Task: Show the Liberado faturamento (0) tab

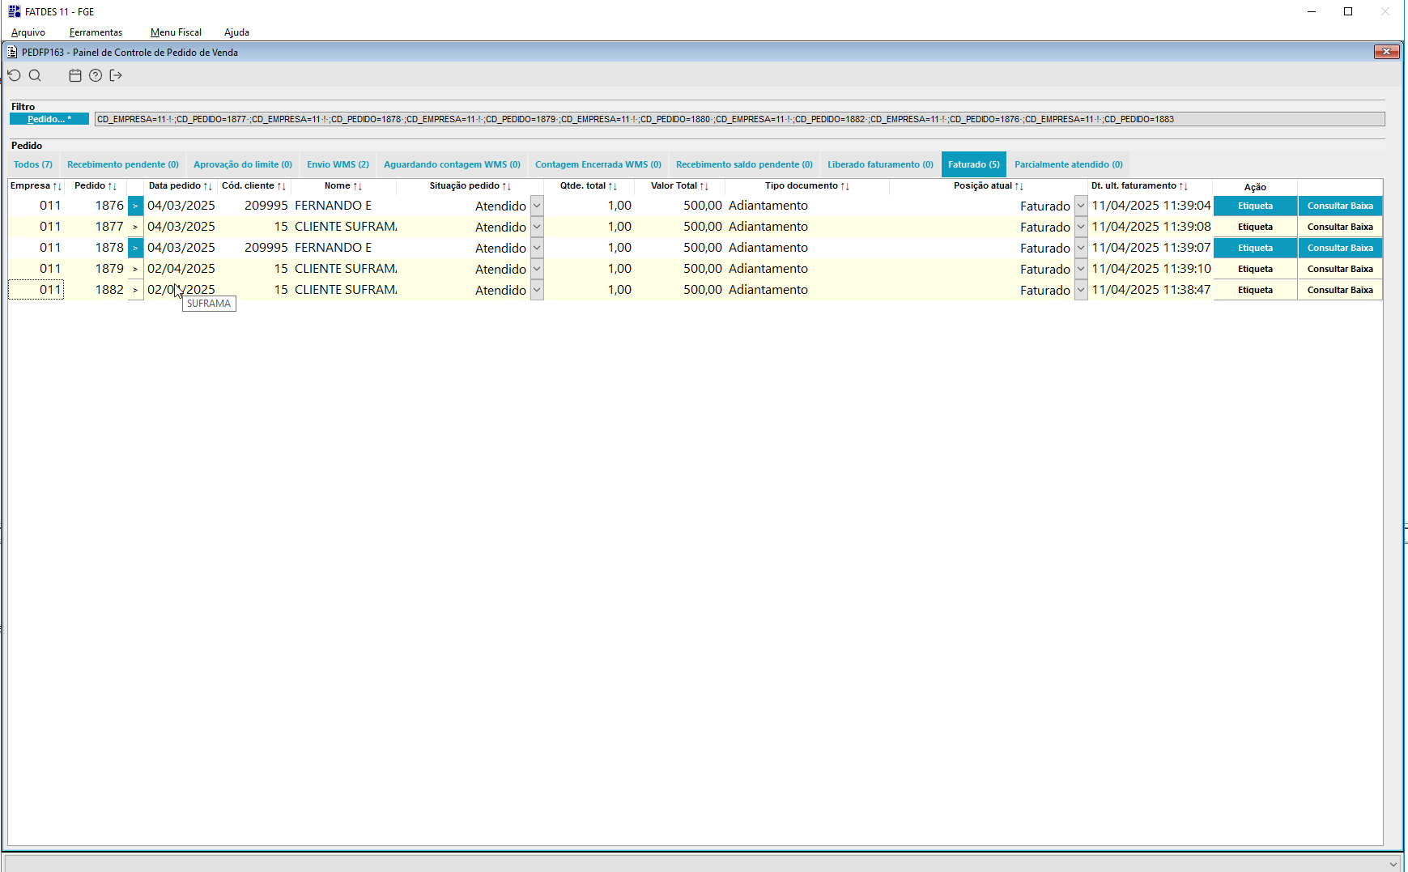Action: [x=880, y=164]
